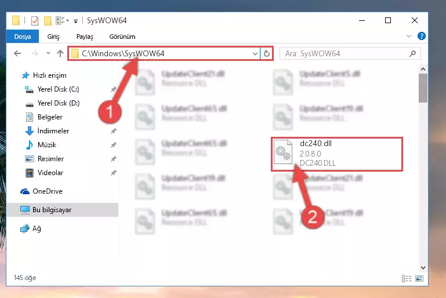This screenshot has height=298, width=446.
Task: Click the pin icon beside Resimler
Action: 113,159
